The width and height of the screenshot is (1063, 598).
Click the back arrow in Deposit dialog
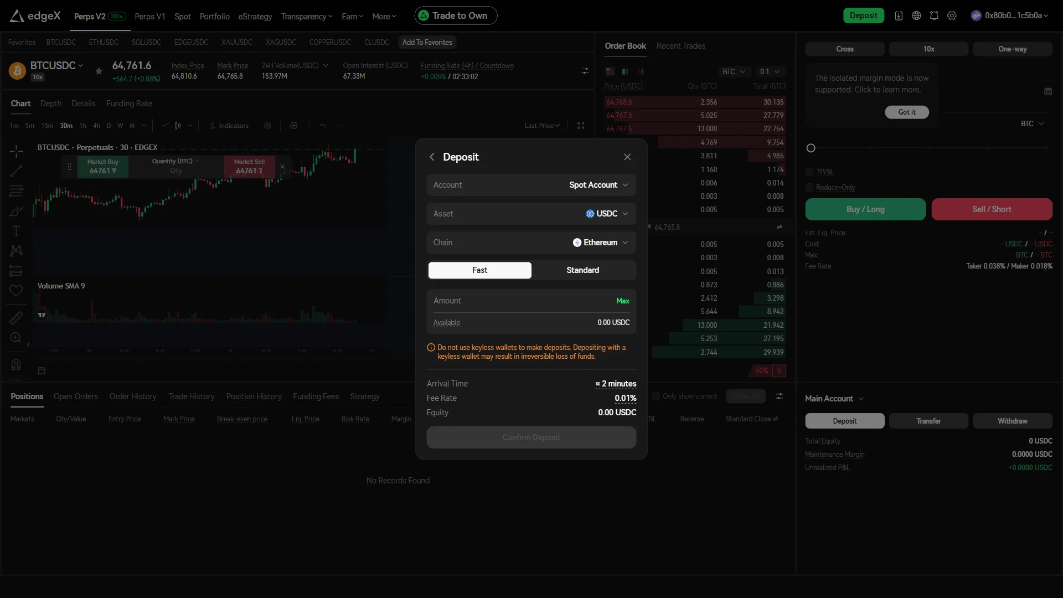(432, 157)
